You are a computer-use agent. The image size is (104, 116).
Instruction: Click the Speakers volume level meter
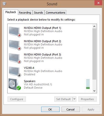[88, 84]
